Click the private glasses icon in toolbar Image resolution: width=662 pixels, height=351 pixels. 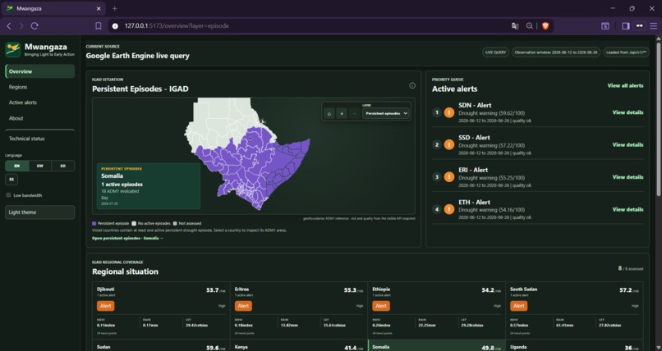coord(640,26)
